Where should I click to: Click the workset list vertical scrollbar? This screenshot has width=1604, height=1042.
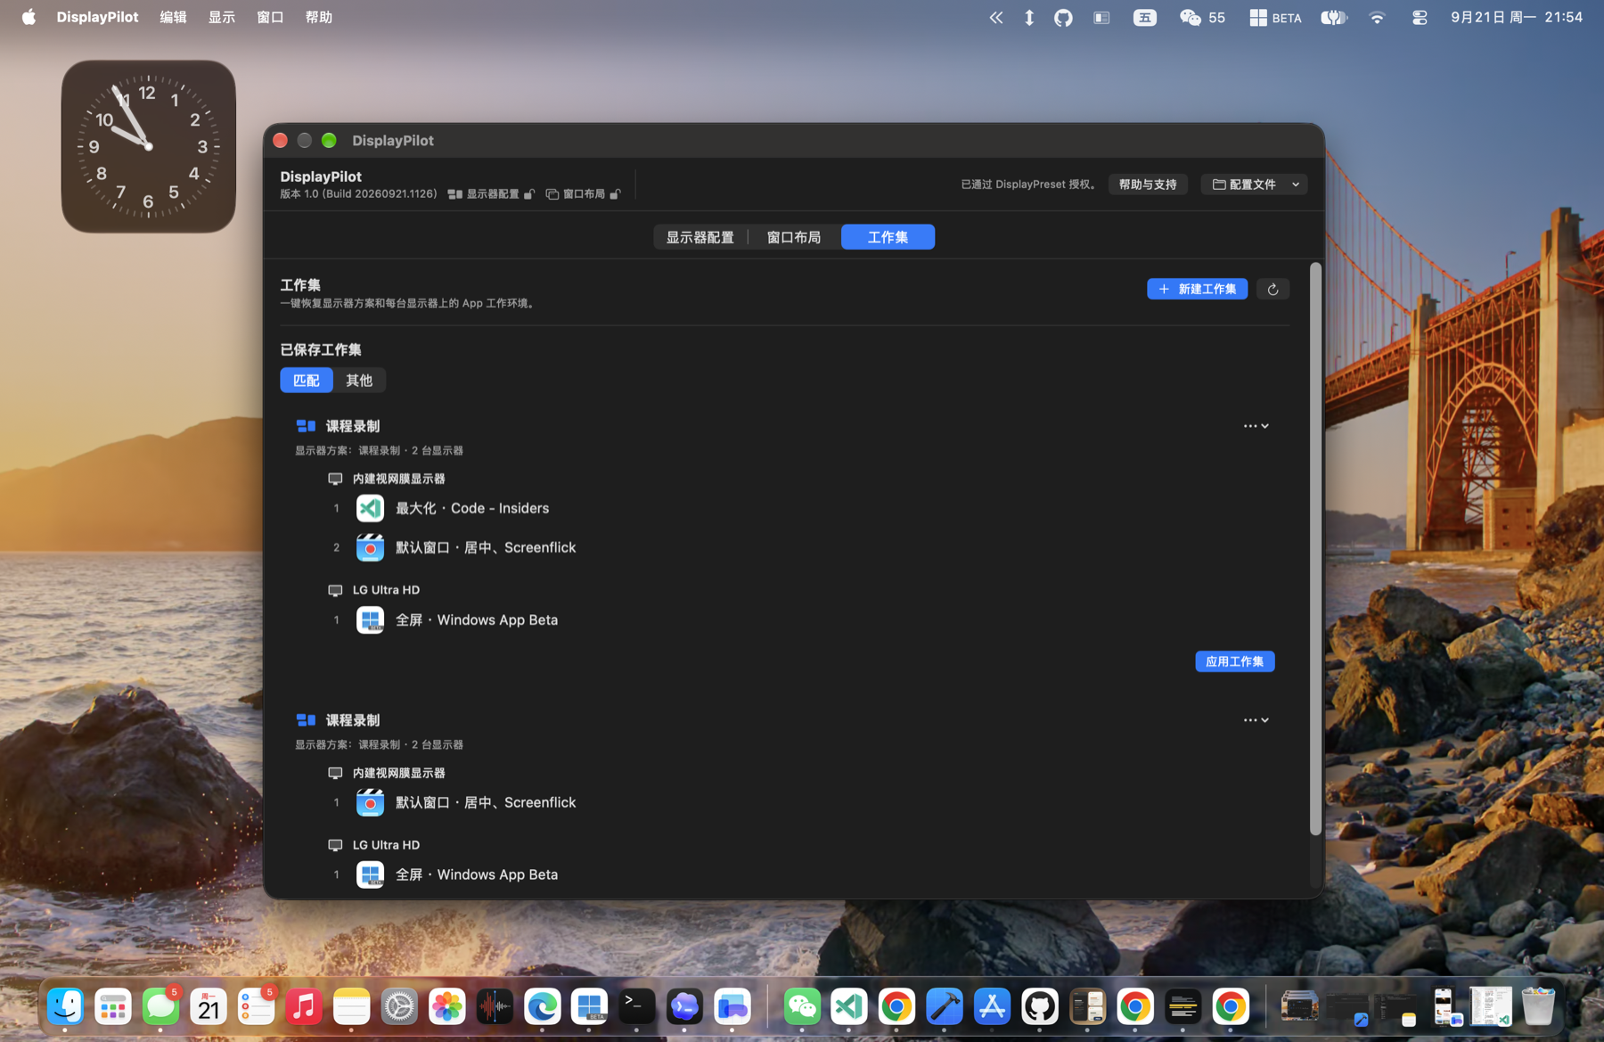pyautogui.click(x=1315, y=548)
